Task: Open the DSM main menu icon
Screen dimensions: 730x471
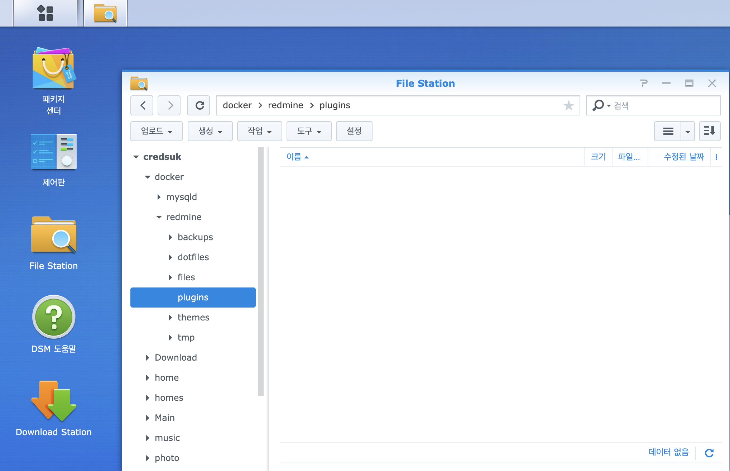Action: click(x=45, y=13)
